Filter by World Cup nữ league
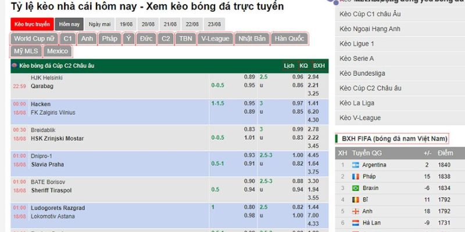465x232 pixels. coord(34,39)
